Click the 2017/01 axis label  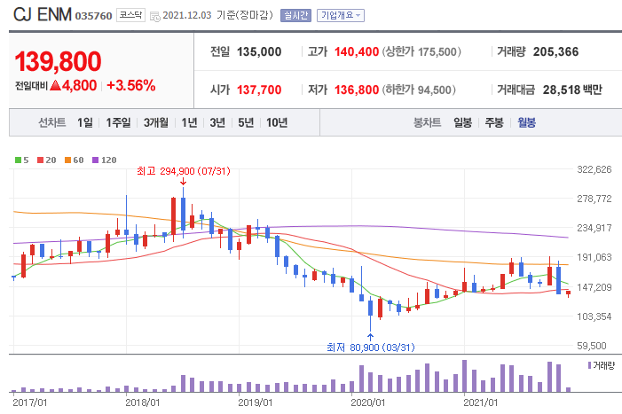[x=30, y=402]
